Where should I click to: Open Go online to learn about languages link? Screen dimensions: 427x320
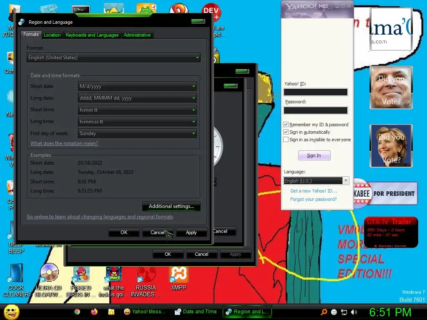coord(100,217)
